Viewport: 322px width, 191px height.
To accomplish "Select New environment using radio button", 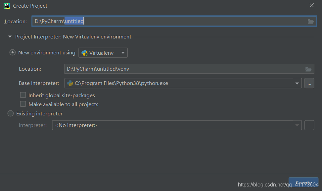I will tap(13, 52).
